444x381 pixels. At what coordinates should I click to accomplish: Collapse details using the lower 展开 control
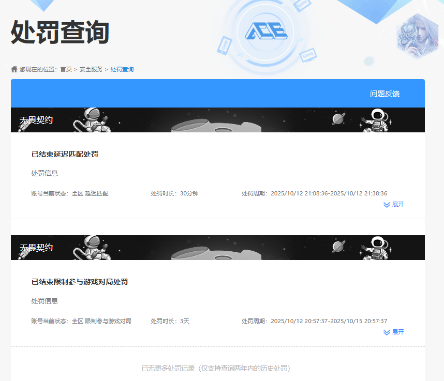(397, 332)
